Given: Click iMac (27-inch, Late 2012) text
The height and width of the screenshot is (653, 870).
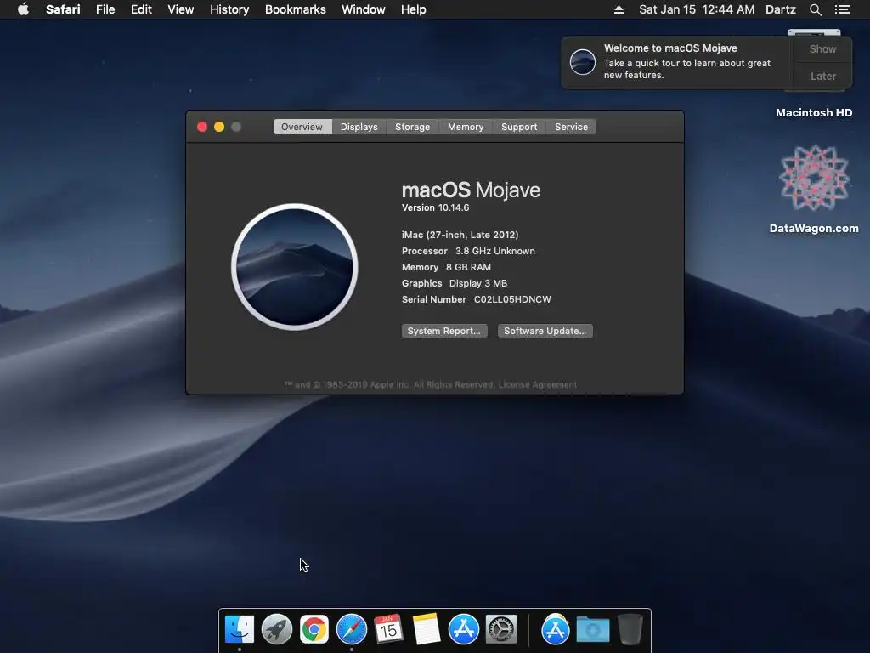Looking at the screenshot, I should pyautogui.click(x=460, y=235).
